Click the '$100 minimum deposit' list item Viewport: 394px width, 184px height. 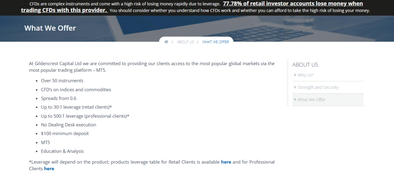(65, 134)
